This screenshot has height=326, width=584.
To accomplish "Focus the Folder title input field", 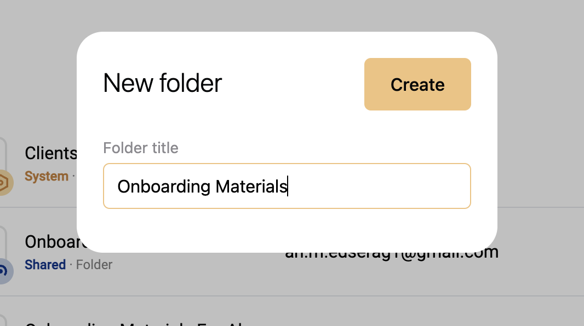I will coord(287,186).
